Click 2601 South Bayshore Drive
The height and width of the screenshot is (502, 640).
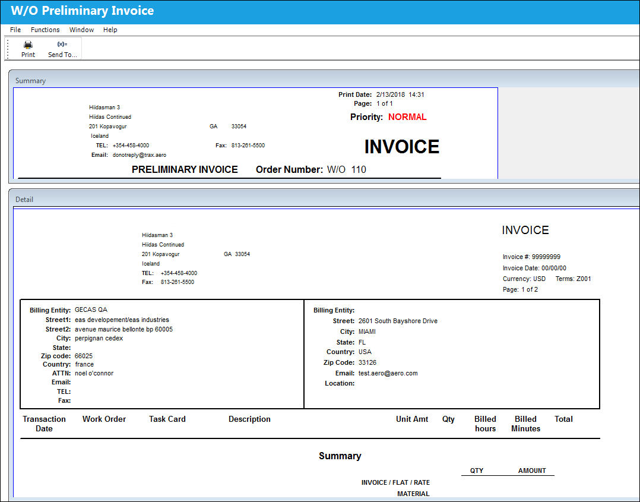point(398,321)
